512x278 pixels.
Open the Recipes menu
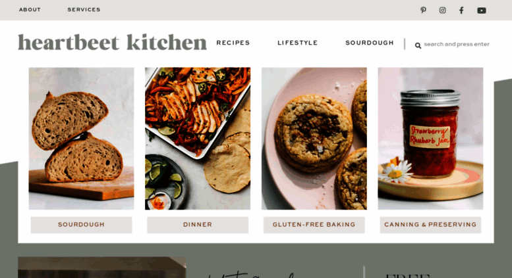[233, 43]
